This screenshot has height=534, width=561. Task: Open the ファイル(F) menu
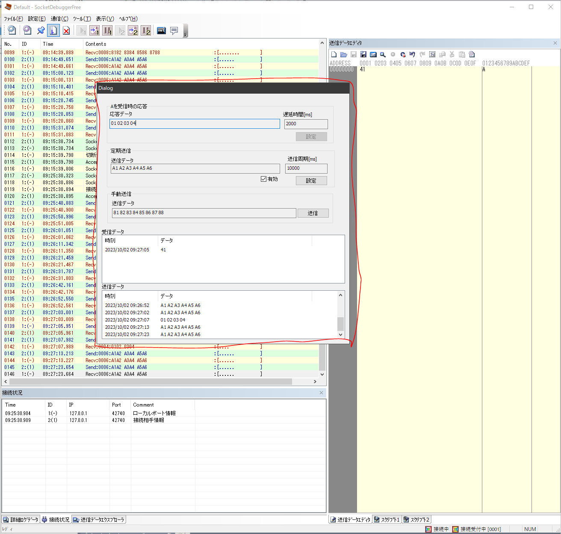(x=13, y=19)
